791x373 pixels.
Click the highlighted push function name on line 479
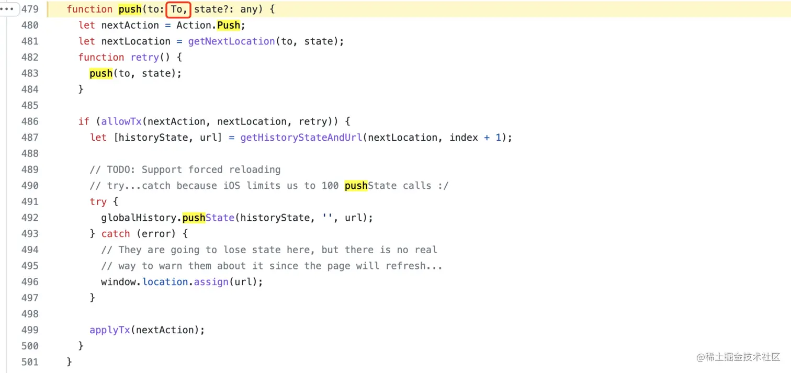coord(130,9)
